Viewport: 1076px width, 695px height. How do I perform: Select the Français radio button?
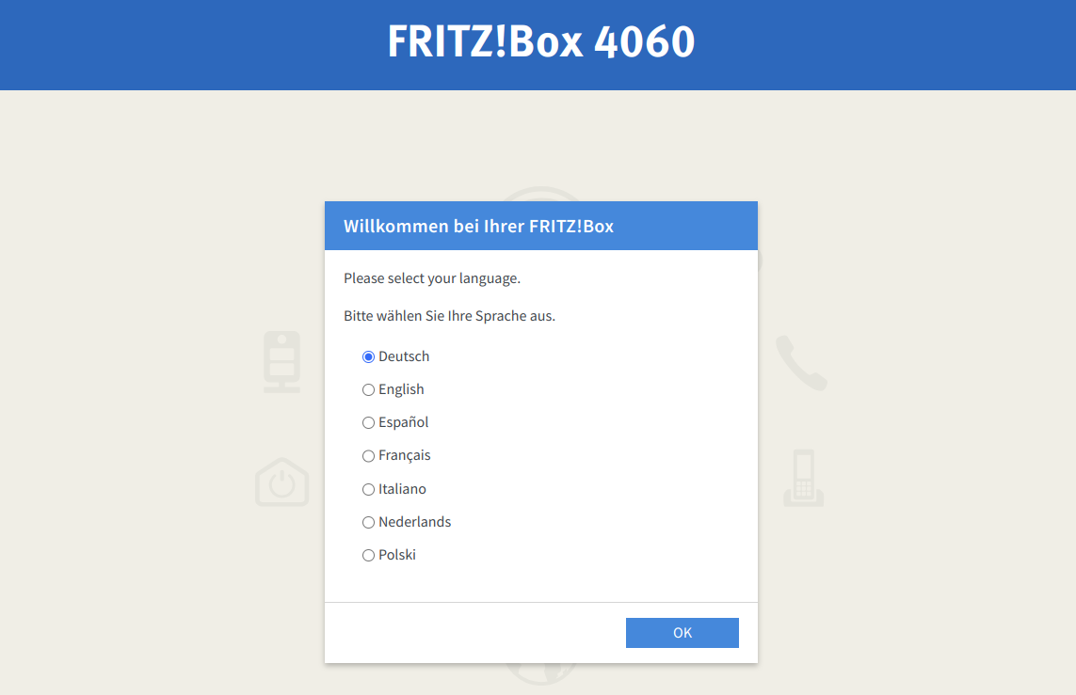[x=368, y=455]
